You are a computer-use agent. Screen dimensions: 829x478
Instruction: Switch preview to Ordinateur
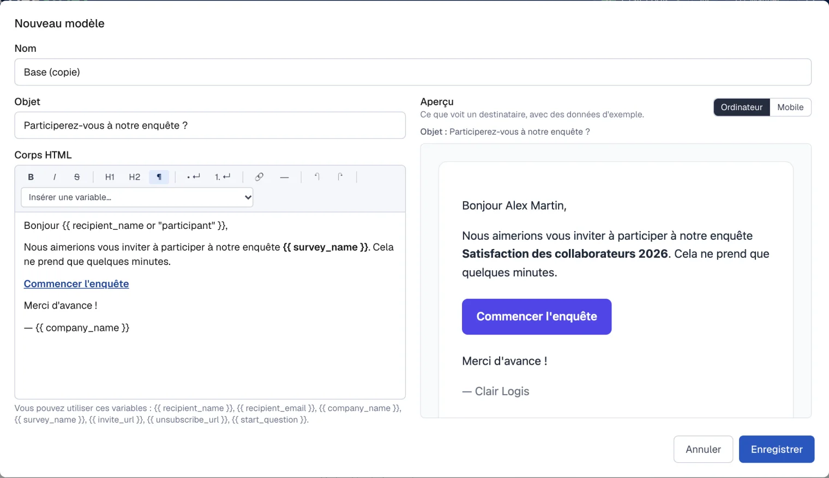tap(742, 107)
